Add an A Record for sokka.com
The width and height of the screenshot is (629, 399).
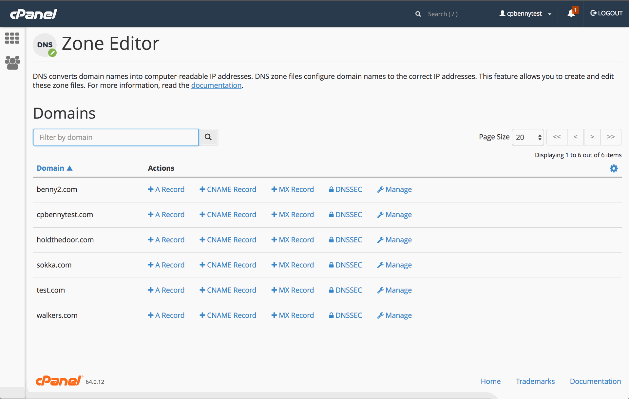point(166,265)
